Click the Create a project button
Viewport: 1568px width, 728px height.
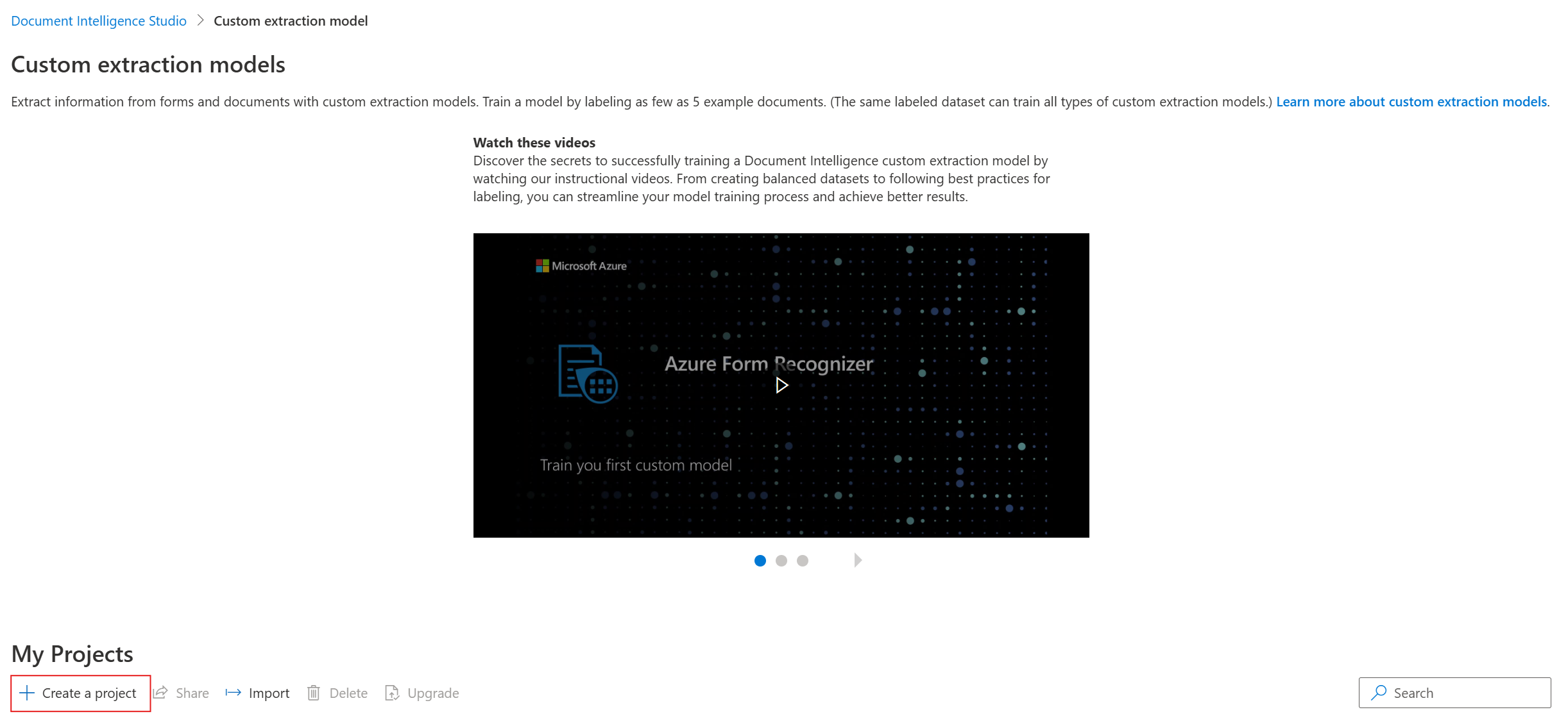[78, 692]
